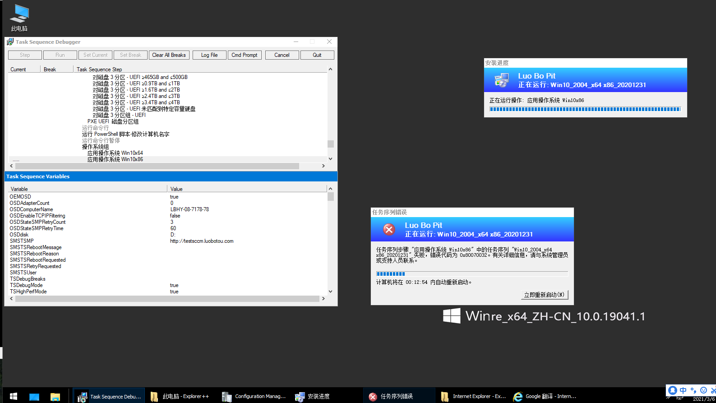The width and height of the screenshot is (716, 403).
Task: Switch to 此电脑 - Explorer++ taskbar item
Action: click(x=180, y=396)
